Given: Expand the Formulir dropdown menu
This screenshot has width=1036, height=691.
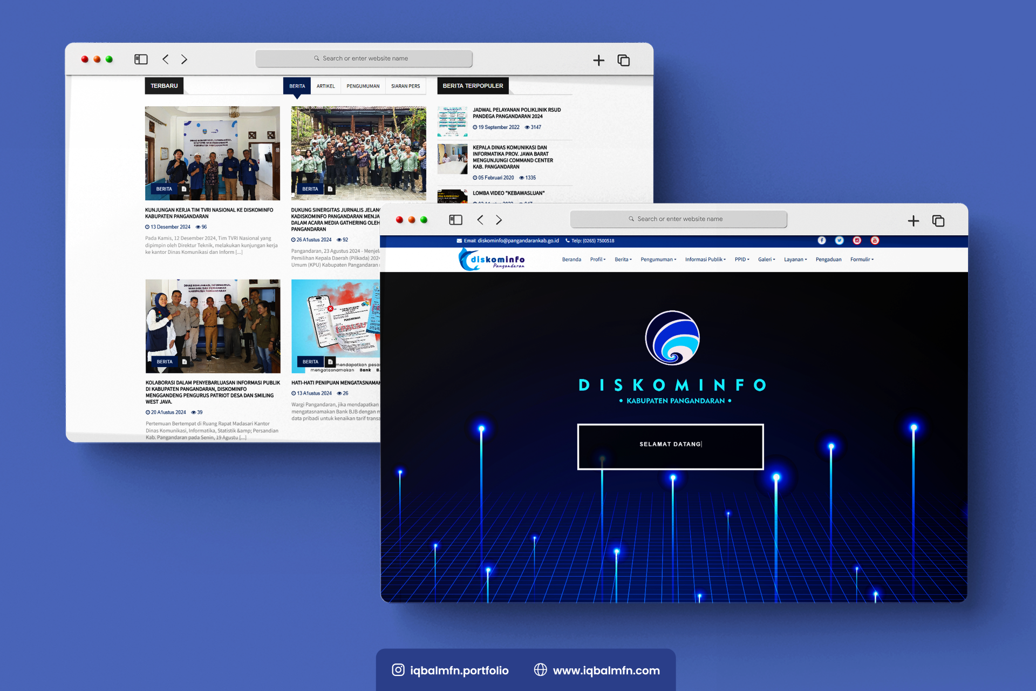Looking at the screenshot, I should (x=862, y=260).
